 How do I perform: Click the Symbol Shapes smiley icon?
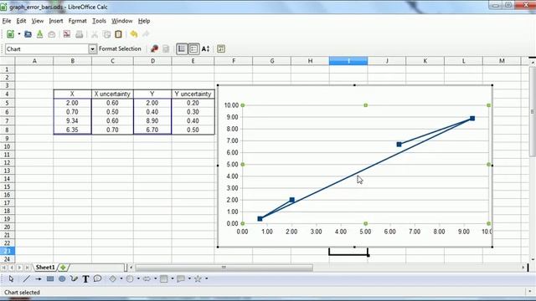click(x=130, y=278)
